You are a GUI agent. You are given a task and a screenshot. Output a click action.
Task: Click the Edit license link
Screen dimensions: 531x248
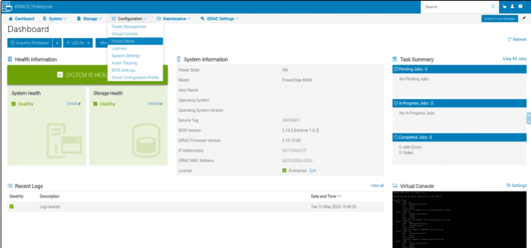[313, 171]
